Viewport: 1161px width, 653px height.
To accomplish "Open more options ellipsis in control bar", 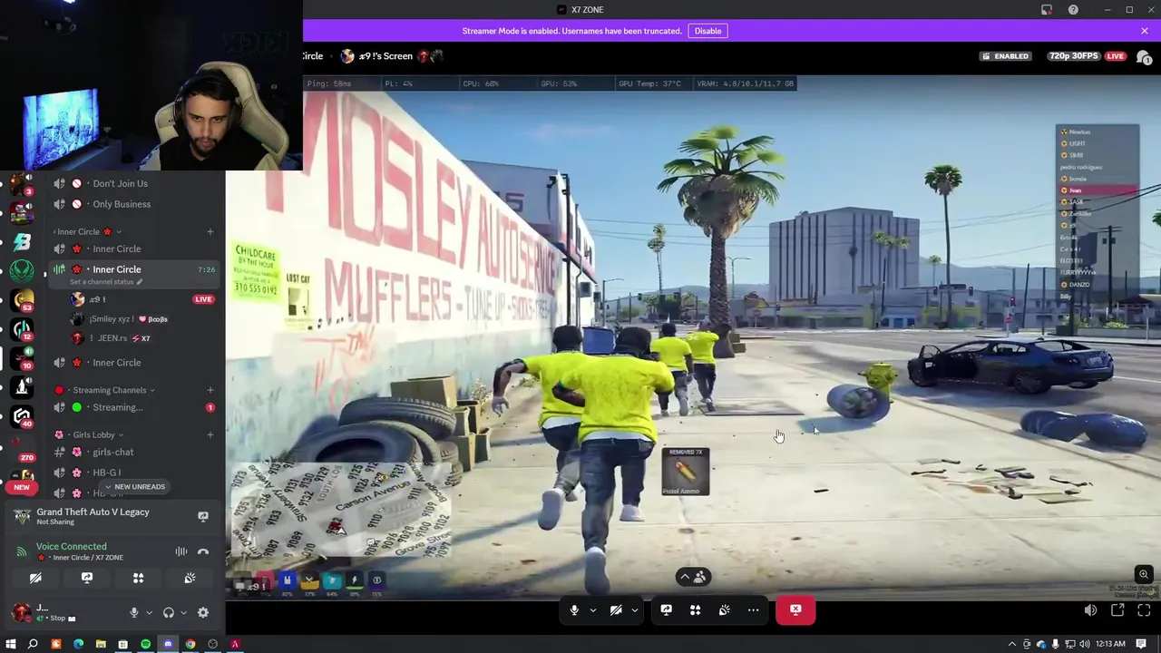I will coord(753,610).
